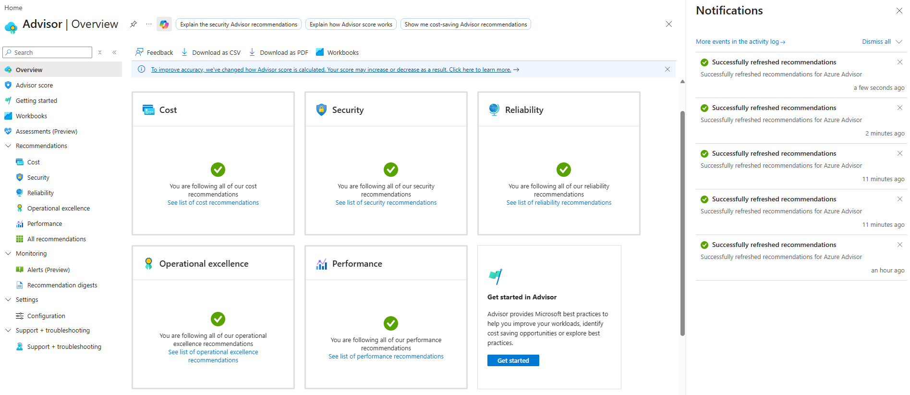Close the Advisor Overview blade

[x=669, y=24]
